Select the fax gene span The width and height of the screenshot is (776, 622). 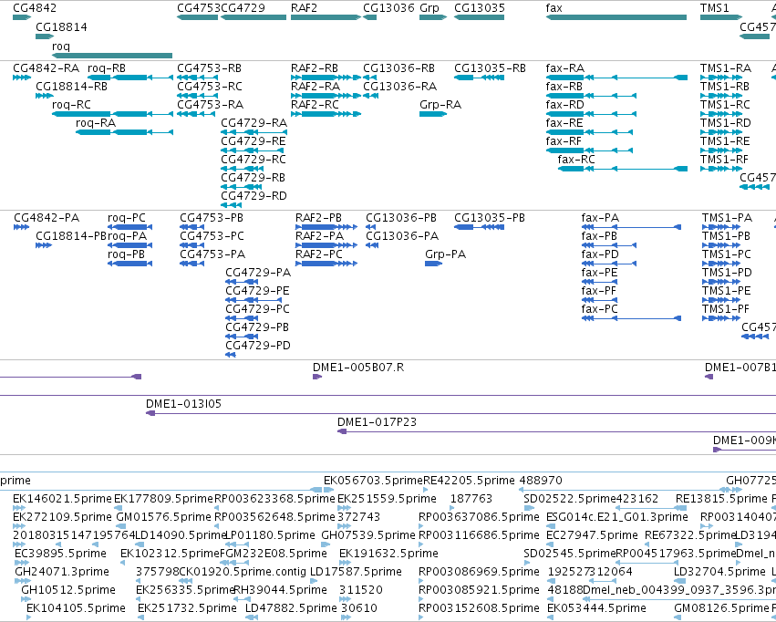tap(616, 17)
